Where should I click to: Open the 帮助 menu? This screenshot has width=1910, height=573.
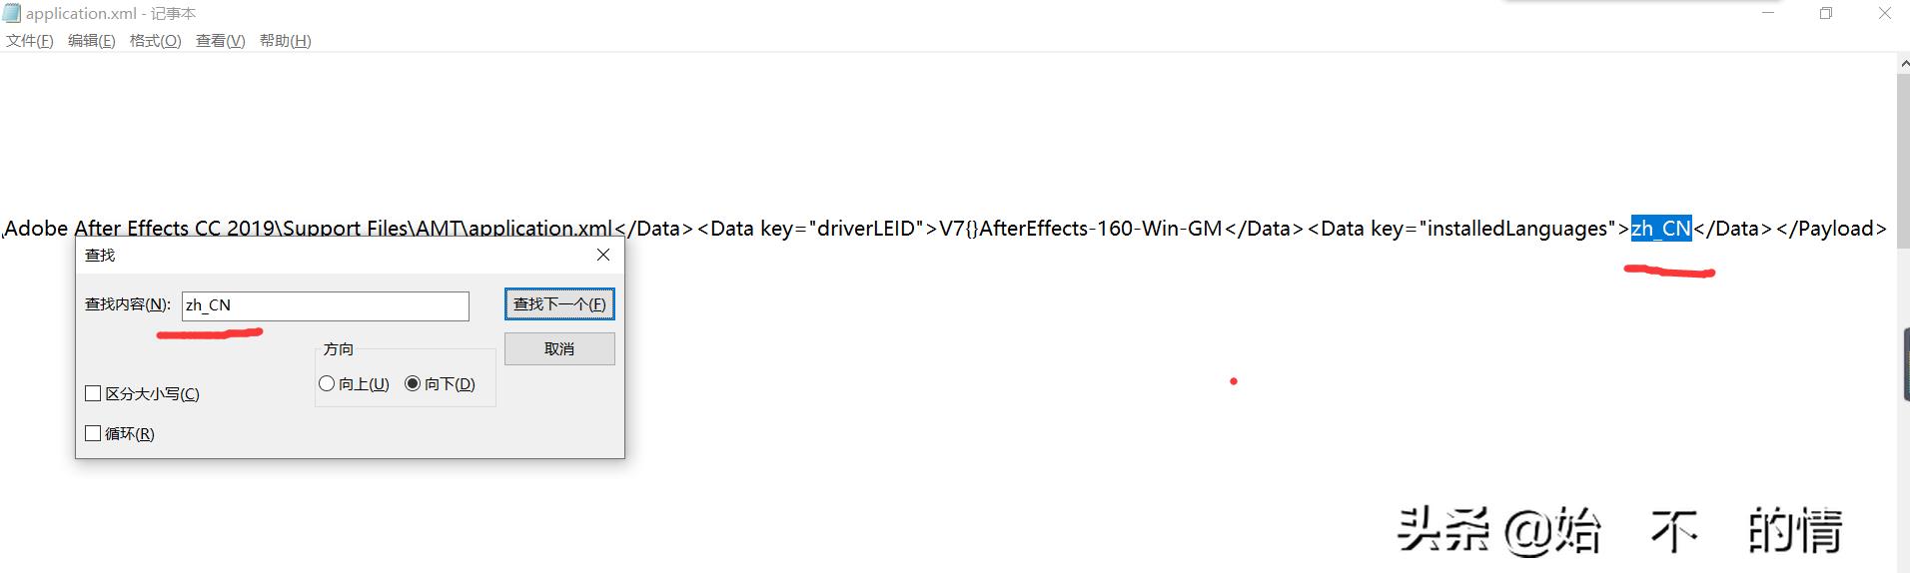click(x=286, y=41)
